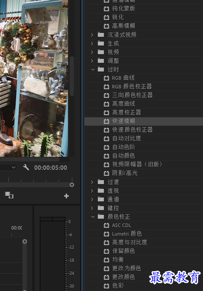Select the 视频限幅器（旧版）effect label
The image size is (203, 291).
(137, 165)
